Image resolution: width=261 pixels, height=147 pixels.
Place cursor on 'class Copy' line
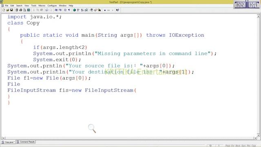[x=24, y=23]
